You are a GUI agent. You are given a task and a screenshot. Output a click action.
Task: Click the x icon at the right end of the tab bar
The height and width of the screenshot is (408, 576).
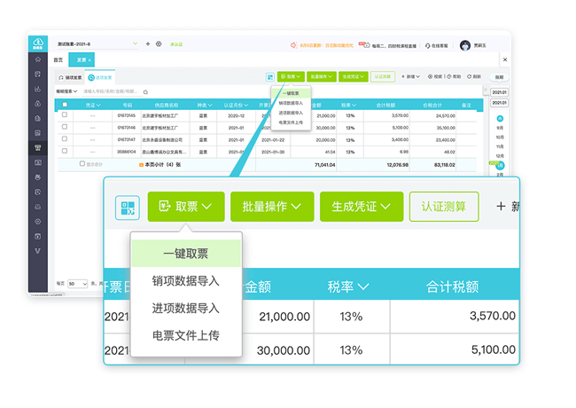click(x=505, y=59)
